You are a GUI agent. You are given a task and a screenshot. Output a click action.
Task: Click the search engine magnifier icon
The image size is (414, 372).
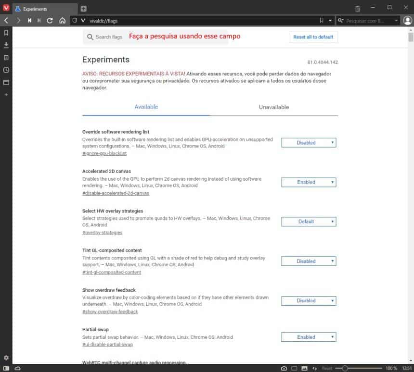(341, 20)
